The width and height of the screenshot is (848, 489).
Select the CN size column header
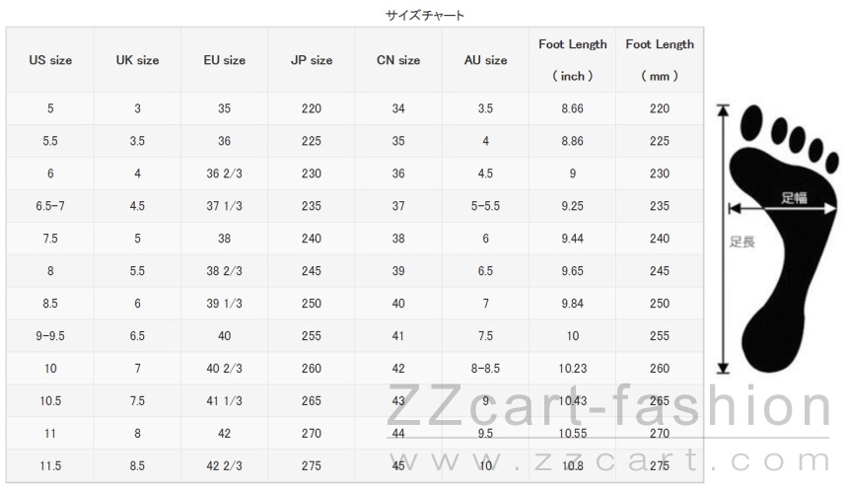point(398,60)
